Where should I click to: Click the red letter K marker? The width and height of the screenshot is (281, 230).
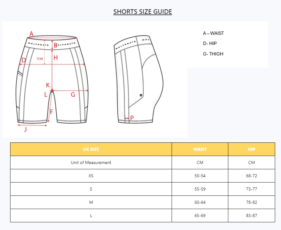[x=48, y=85]
